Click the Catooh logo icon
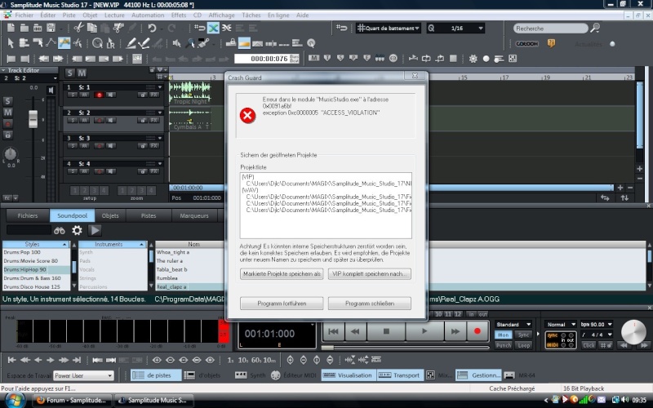Image resolution: width=653 pixels, height=408 pixels. [526, 43]
